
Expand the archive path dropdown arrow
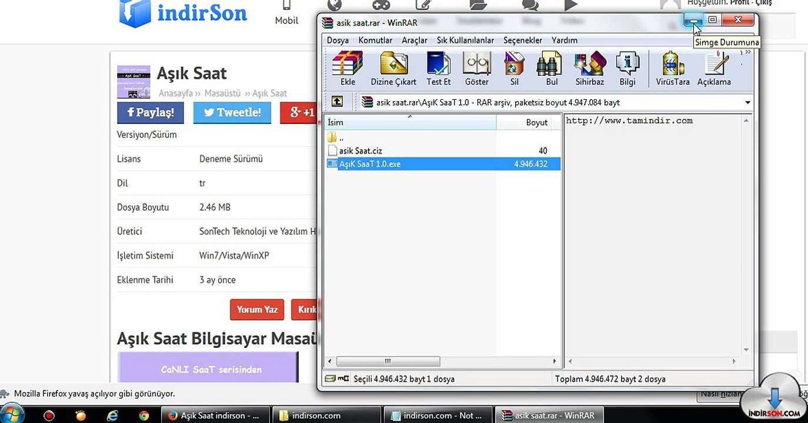[747, 102]
